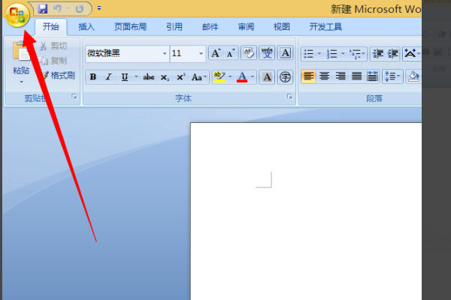Click the 剪切 cut button
The height and width of the screenshot is (300, 451).
coord(53,46)
